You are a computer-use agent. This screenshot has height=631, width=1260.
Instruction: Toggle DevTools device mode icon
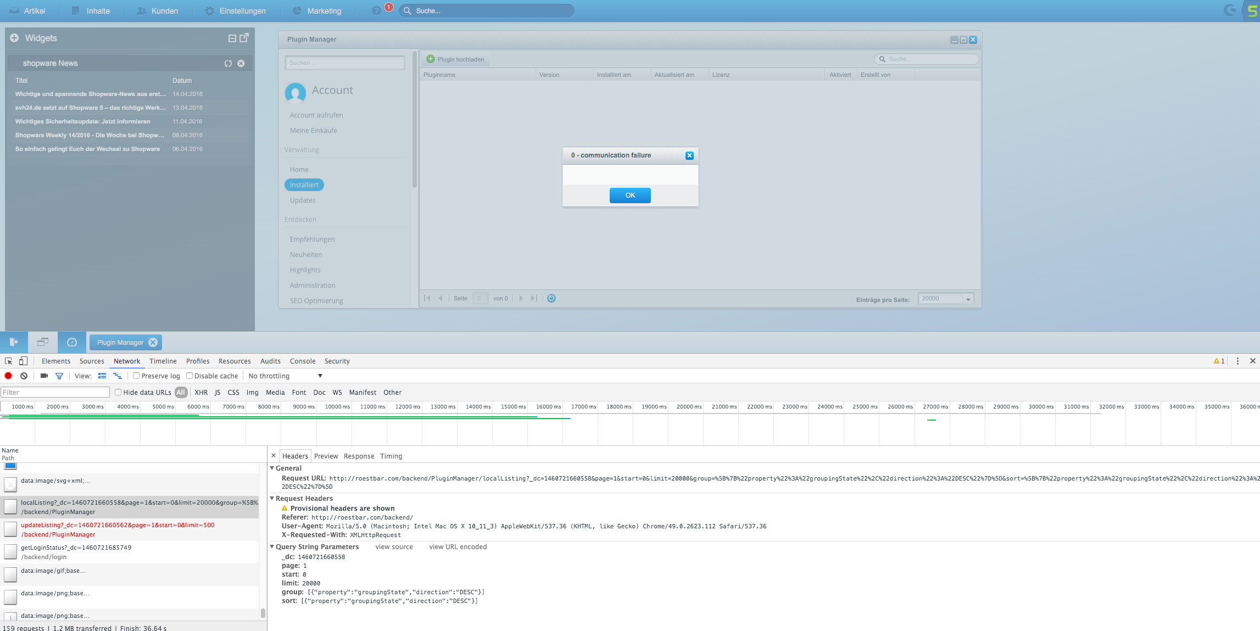(23, 361)
